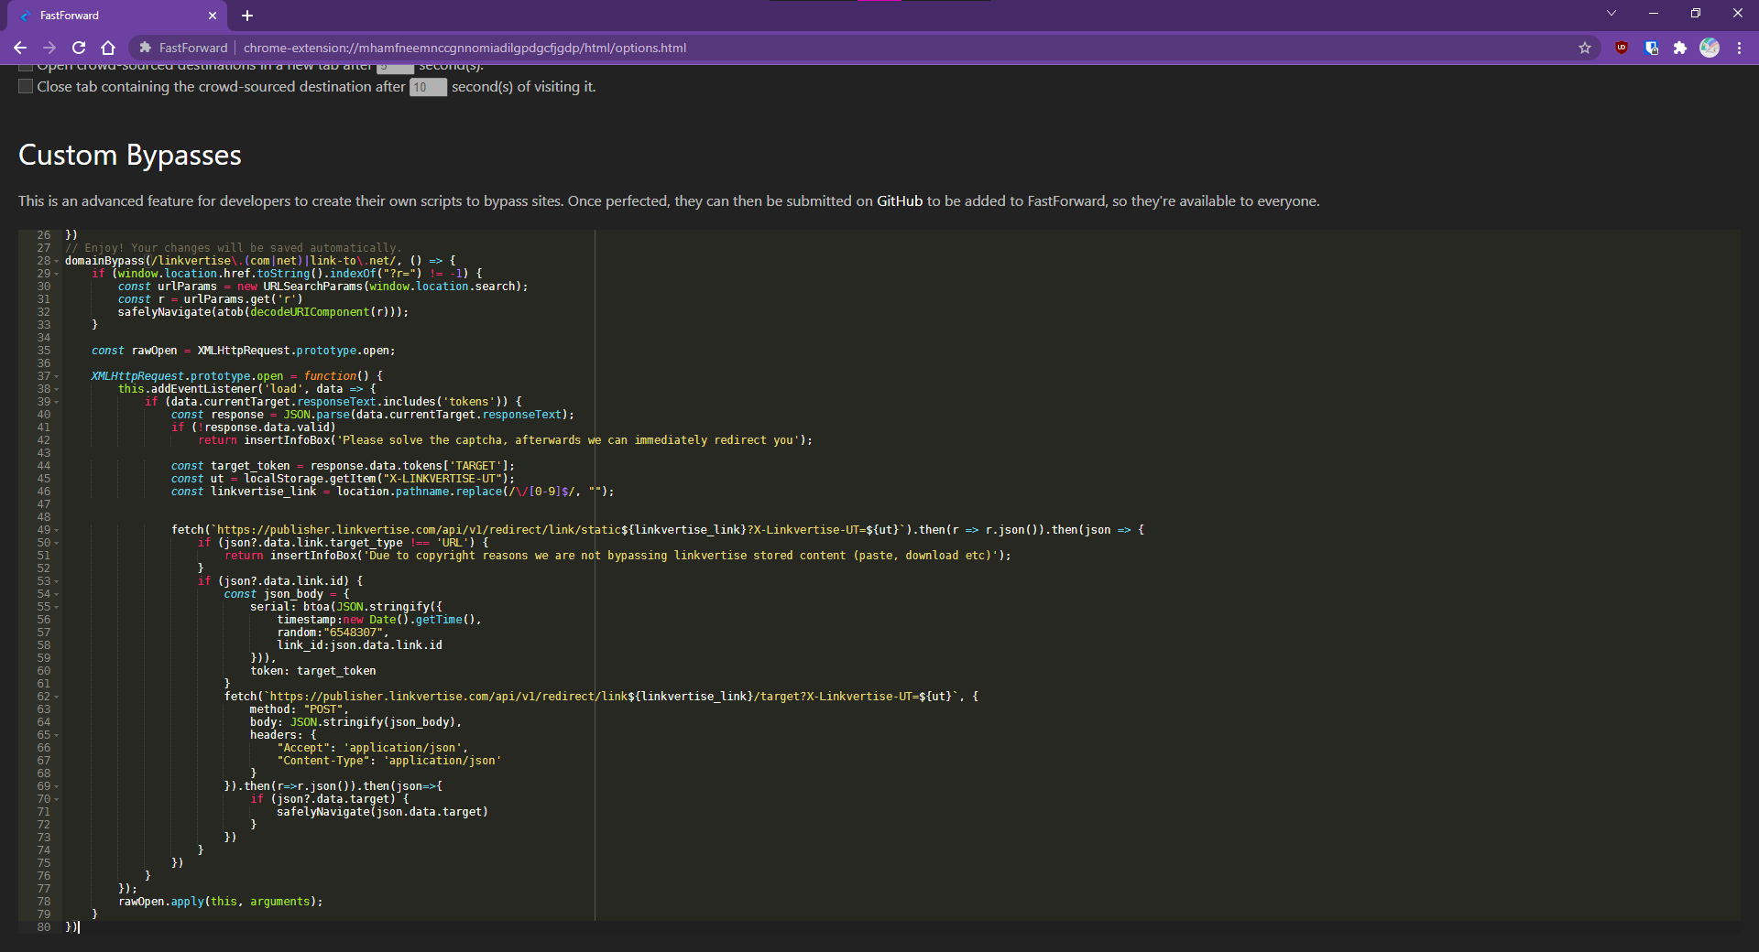Collapse the fold at line 28
The width and height of the screenshot is (1759, 952).
pyautogui.click(x=57, y=261)
